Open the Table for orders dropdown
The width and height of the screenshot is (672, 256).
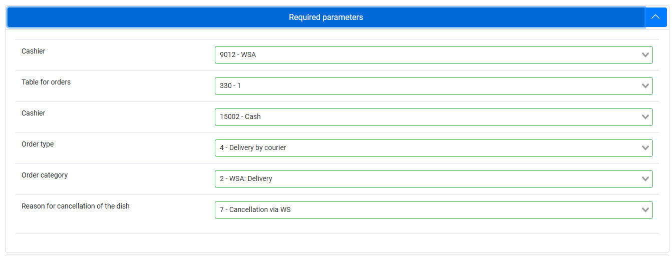coord(434,86)
